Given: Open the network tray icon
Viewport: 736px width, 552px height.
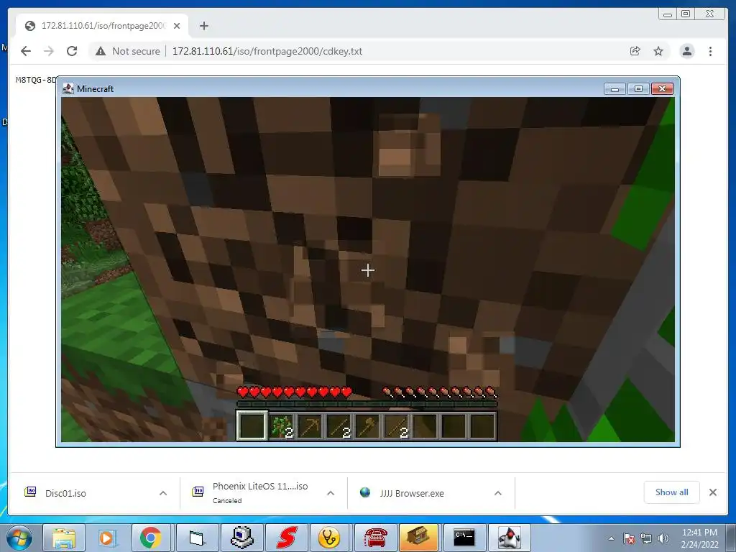Looking at the screenshot, I should (x=646, y=538).
